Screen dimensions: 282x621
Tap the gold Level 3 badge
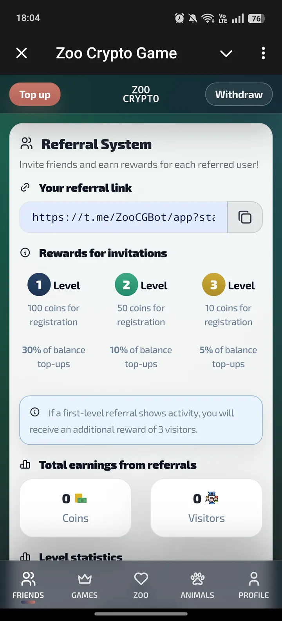pyautogui.click(x=213, y=285)
